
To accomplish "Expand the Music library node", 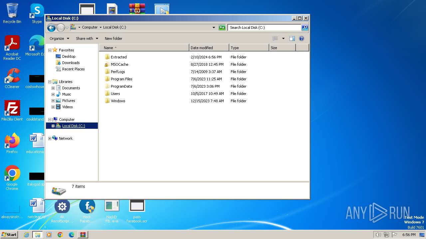I will (53, 94).
